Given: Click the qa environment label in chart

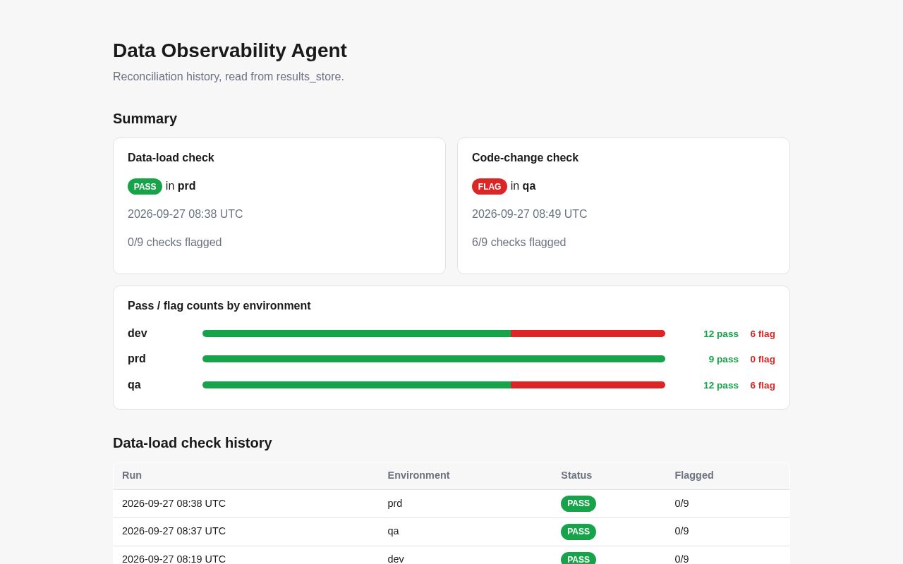Looking at the screenshot, I should coord(134,385).
